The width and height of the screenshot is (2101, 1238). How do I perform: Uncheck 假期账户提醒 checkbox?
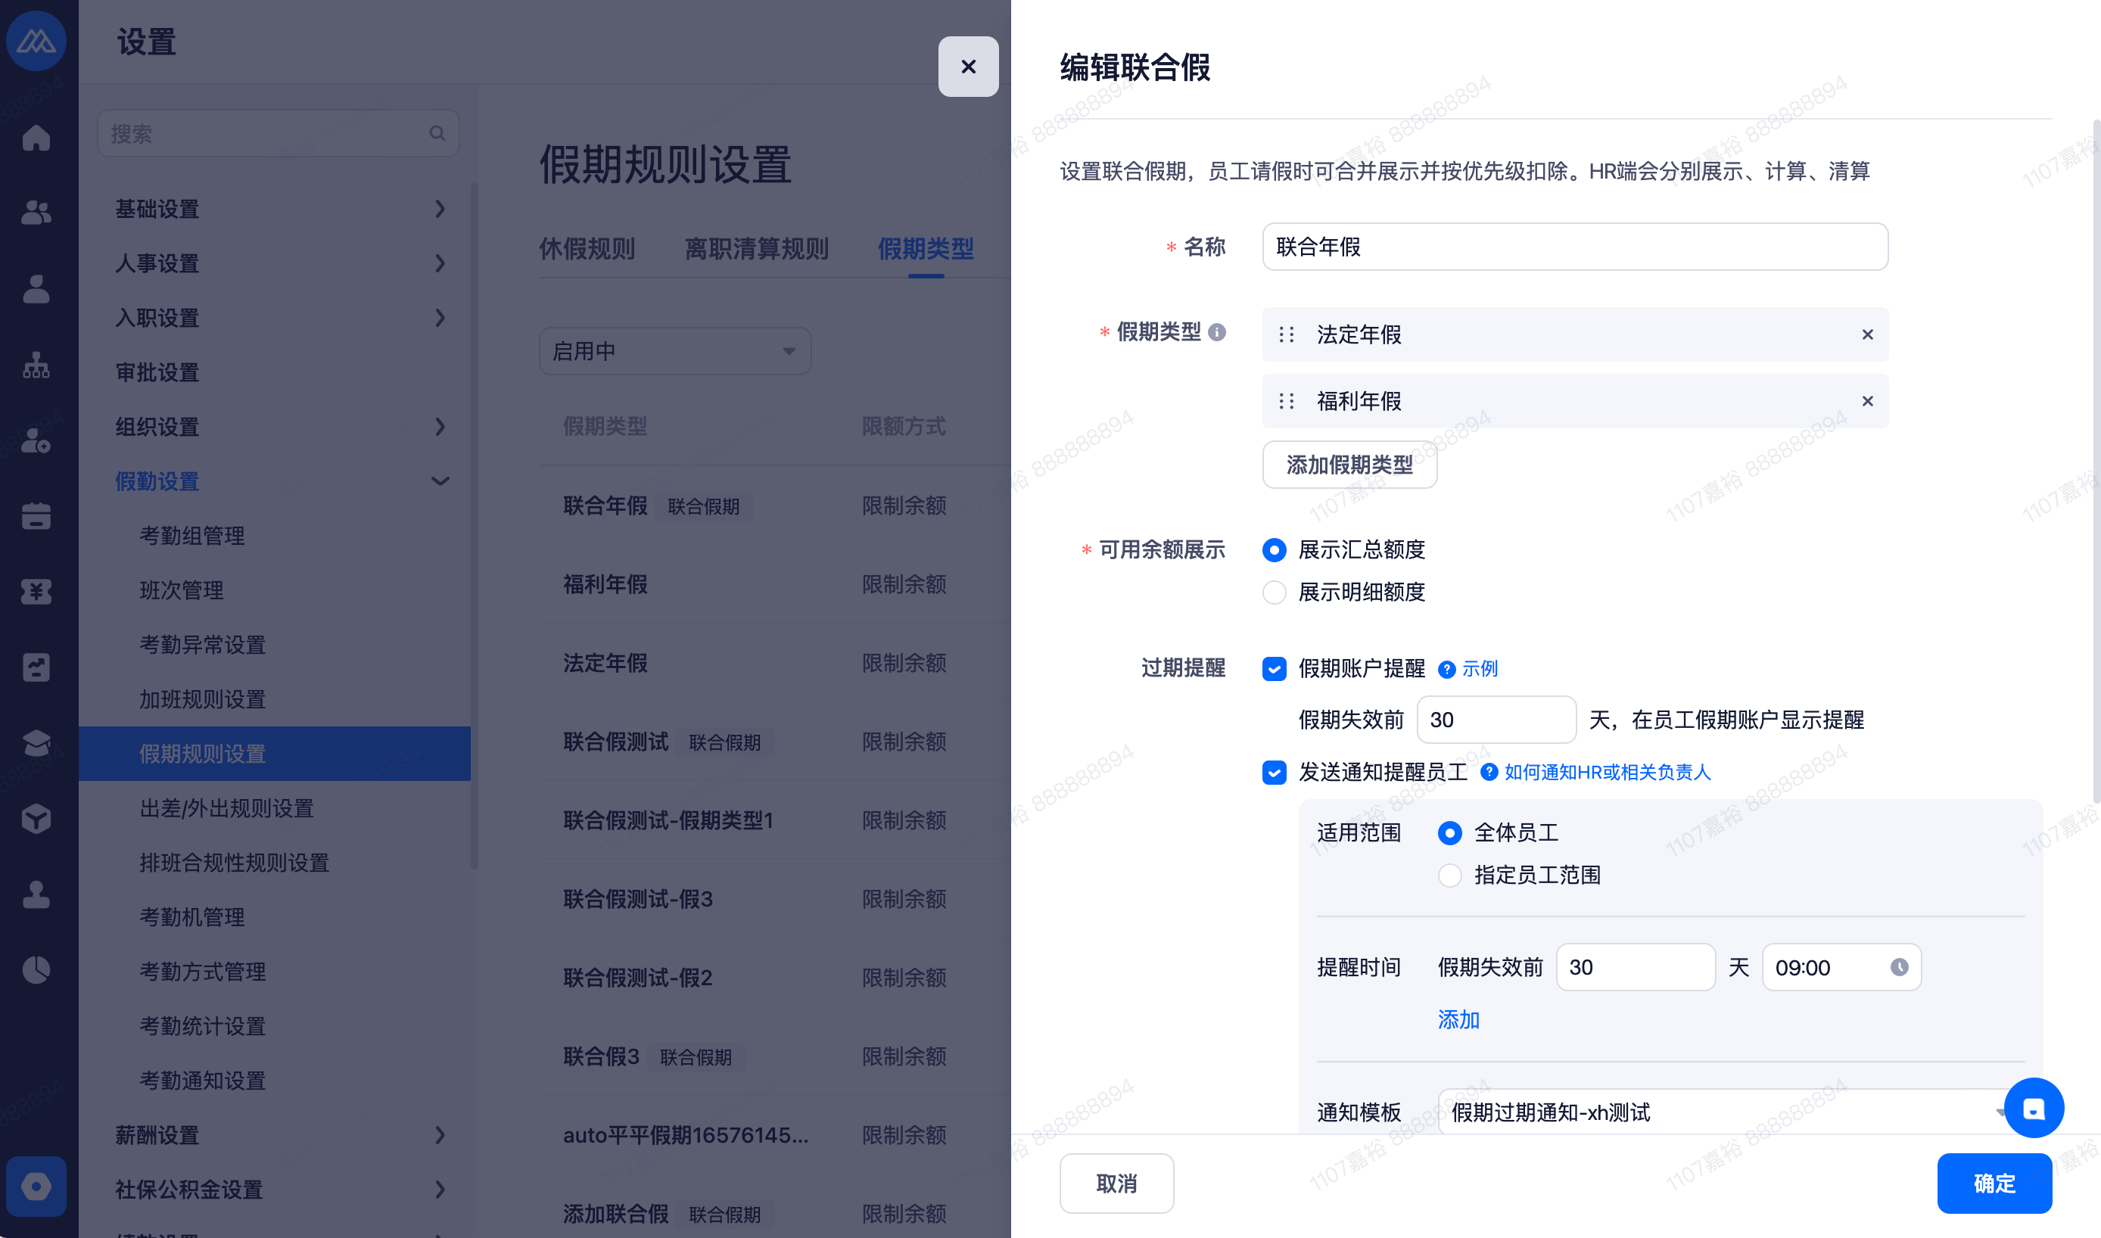1273,669
